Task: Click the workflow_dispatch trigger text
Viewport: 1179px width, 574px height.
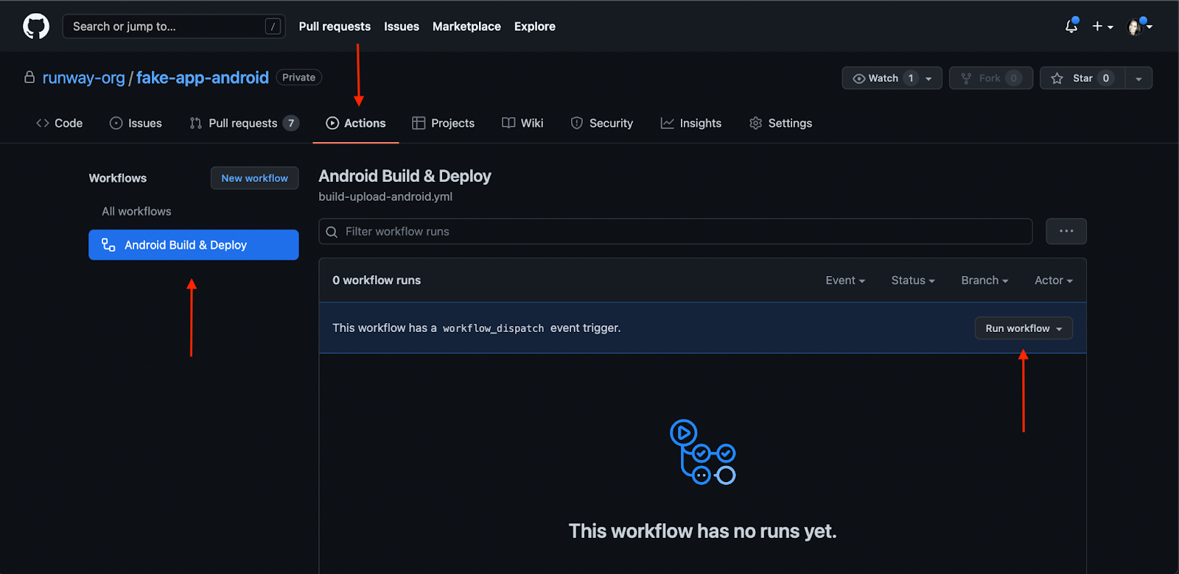Action: [493, 328]
